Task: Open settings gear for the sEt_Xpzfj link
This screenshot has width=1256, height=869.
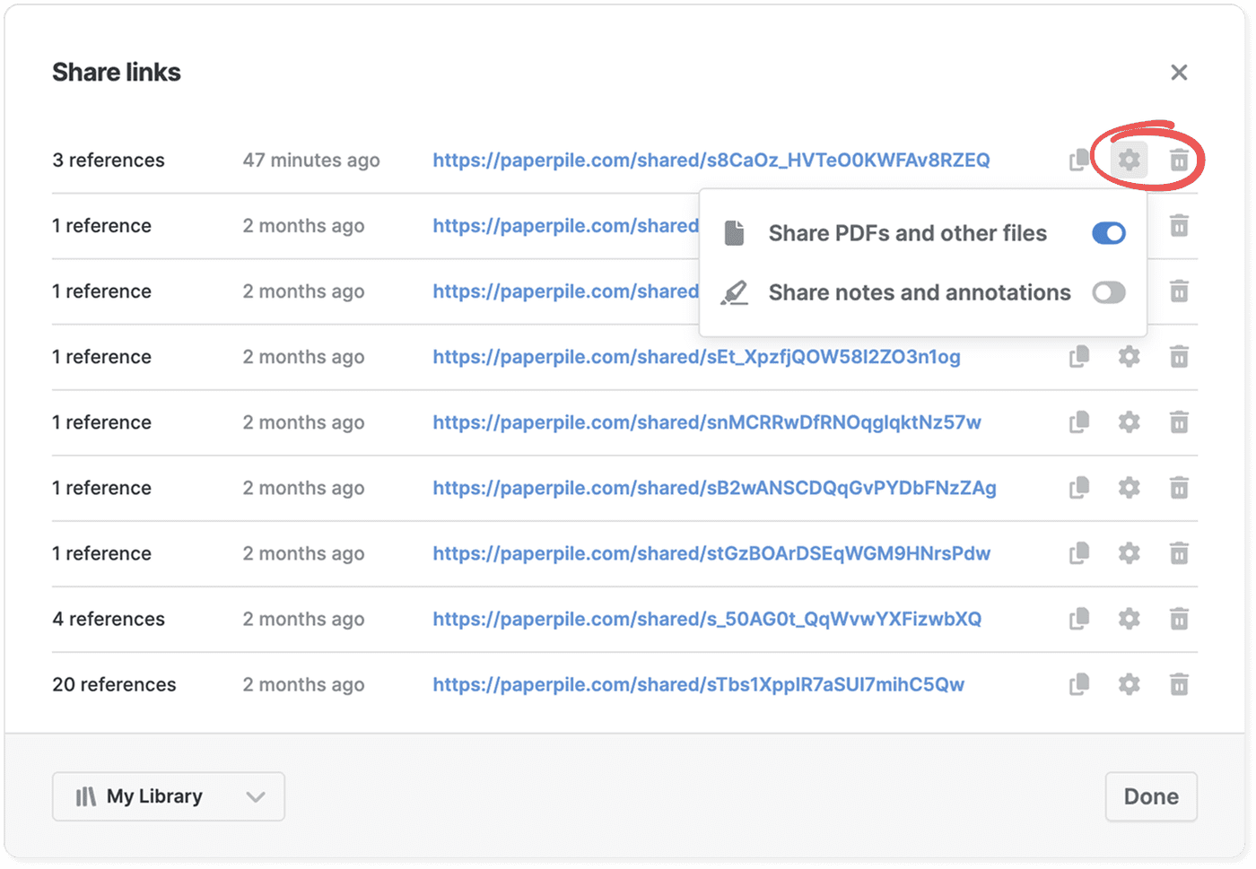Action: 1129,356
